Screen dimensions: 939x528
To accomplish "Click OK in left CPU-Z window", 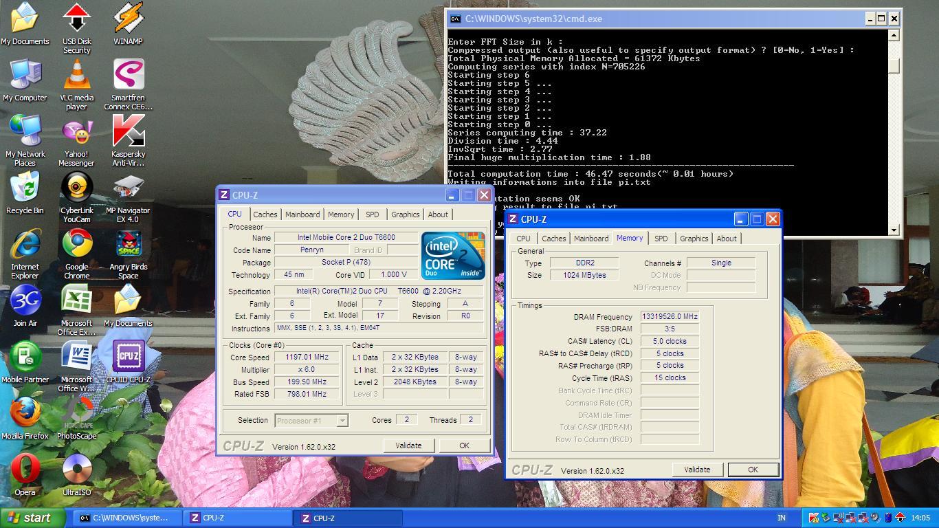I will [464, 445].
